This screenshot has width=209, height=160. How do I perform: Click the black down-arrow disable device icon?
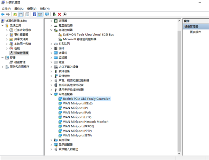[64, 14]
